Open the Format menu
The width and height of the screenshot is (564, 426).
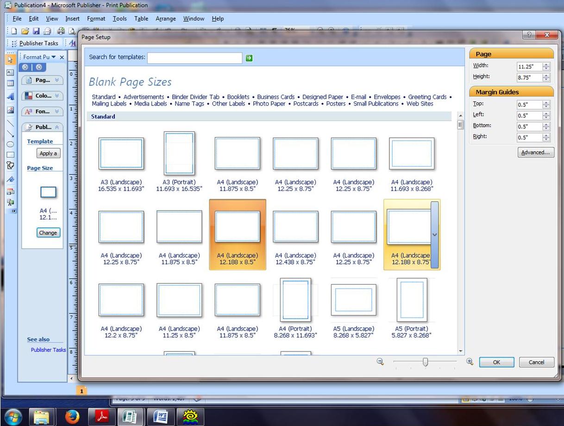96,19
